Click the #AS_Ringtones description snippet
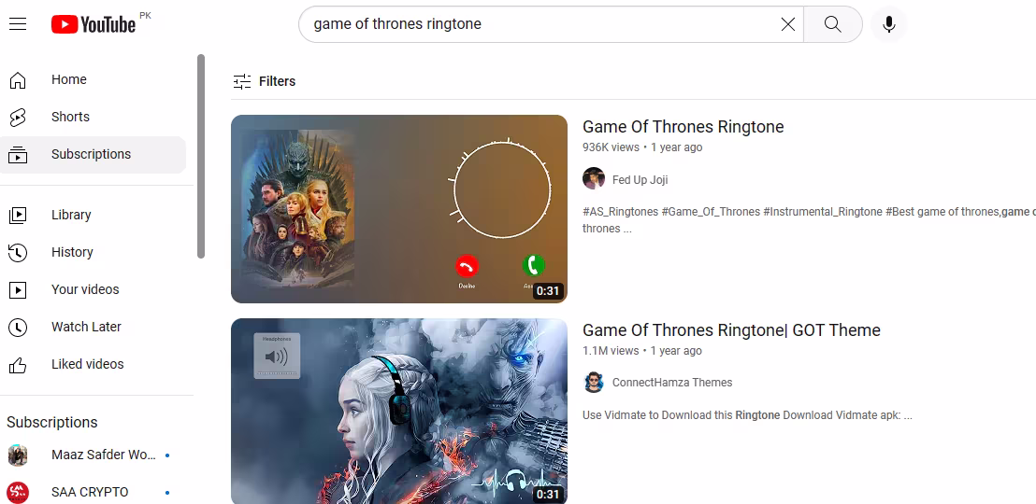This screenshot has width=1036, height=504. [809, 219]
